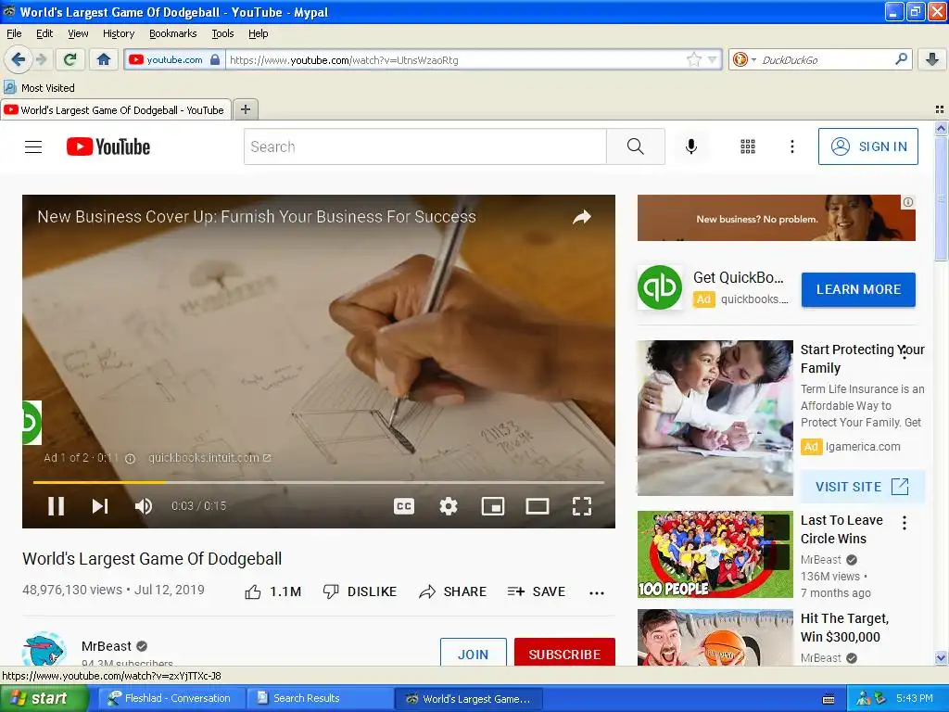Open the URL history dropdown arrow
Screen dimensions: 949x712
tap(713, 59)
